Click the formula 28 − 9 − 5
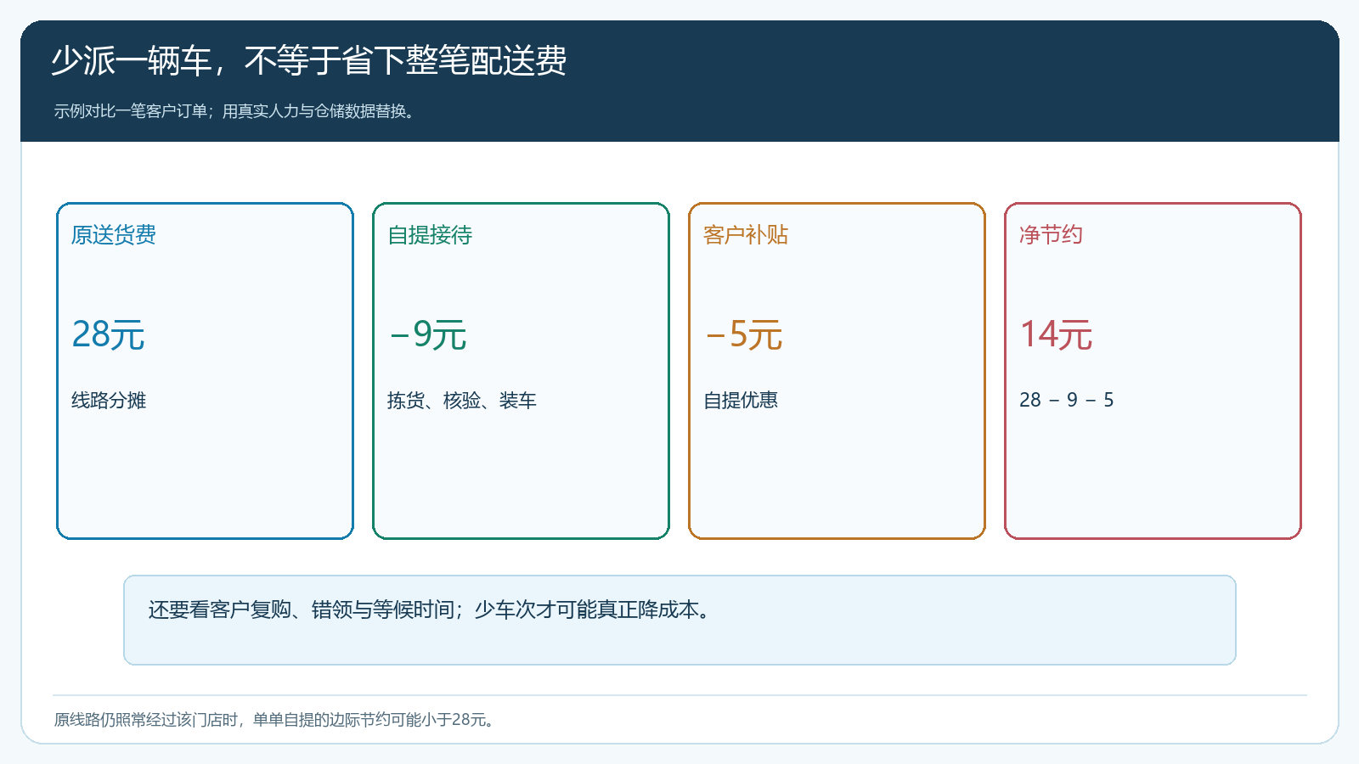This screenshot has height=764, width=1359. 1067,400
